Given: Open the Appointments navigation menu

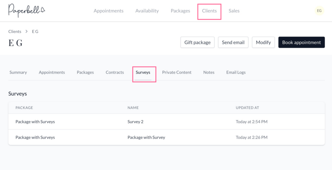Looking at the screenshot, I should [x=108, y=11].
